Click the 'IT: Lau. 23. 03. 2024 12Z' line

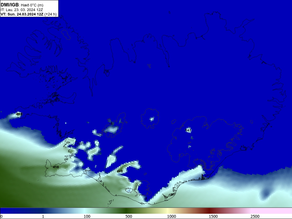22,10
